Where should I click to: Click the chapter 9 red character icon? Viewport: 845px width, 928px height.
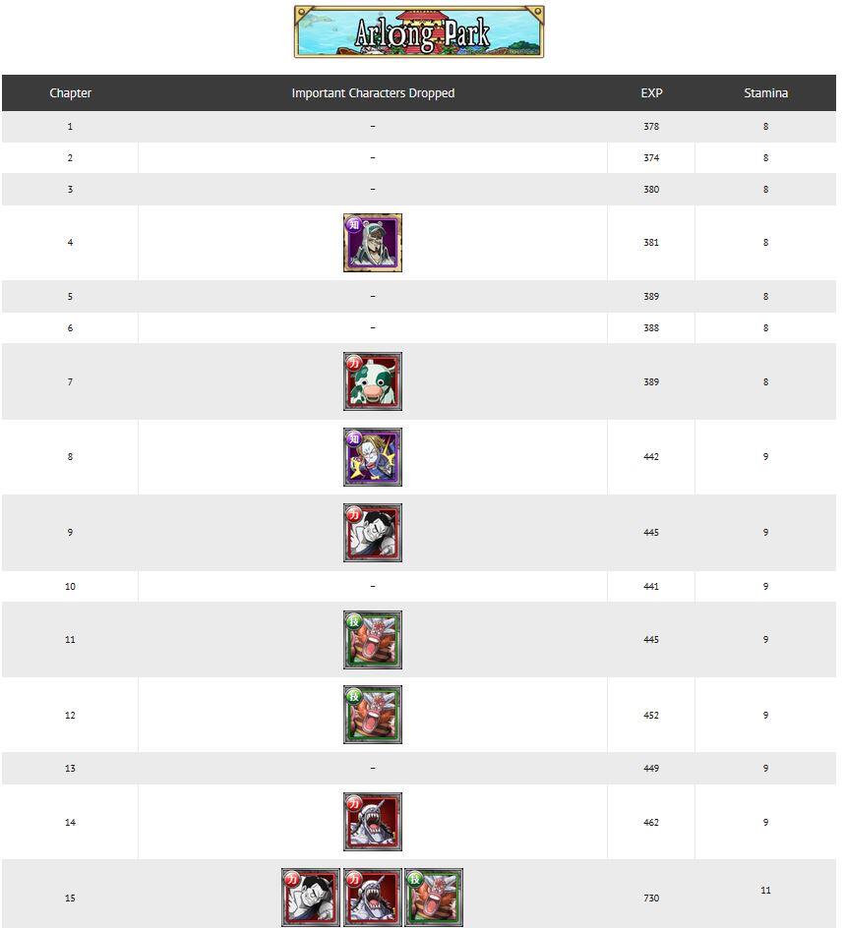373,533
